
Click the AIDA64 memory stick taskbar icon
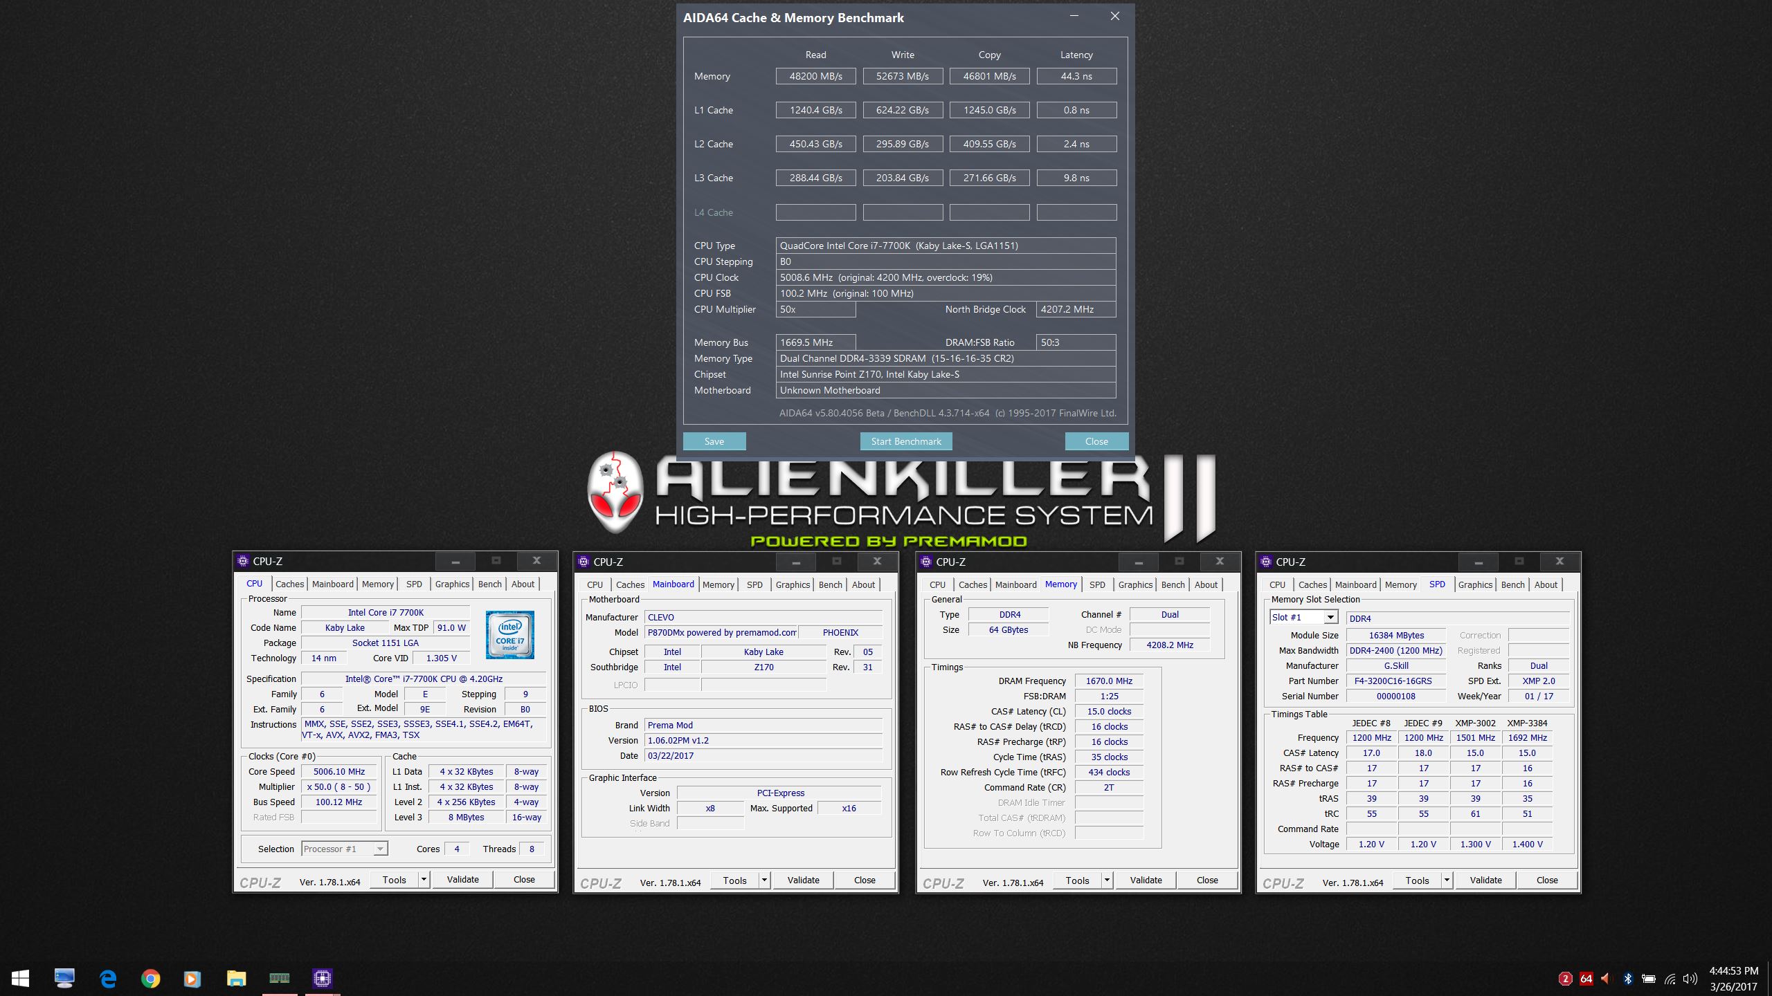coord(279,978)
